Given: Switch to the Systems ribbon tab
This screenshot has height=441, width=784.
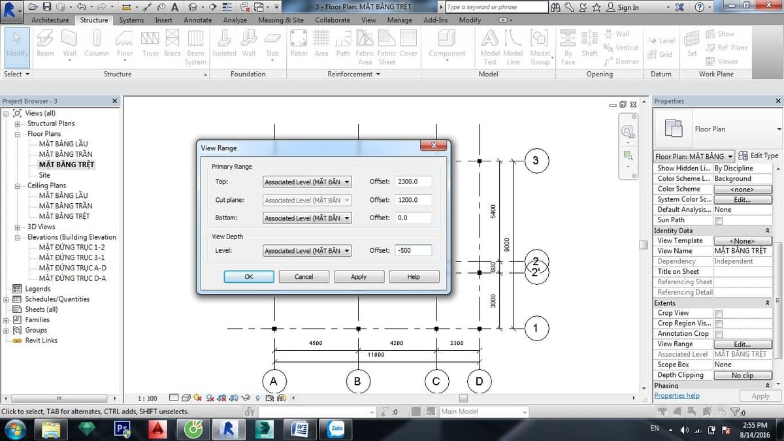Looking at the screenshot, I should 131,20.
